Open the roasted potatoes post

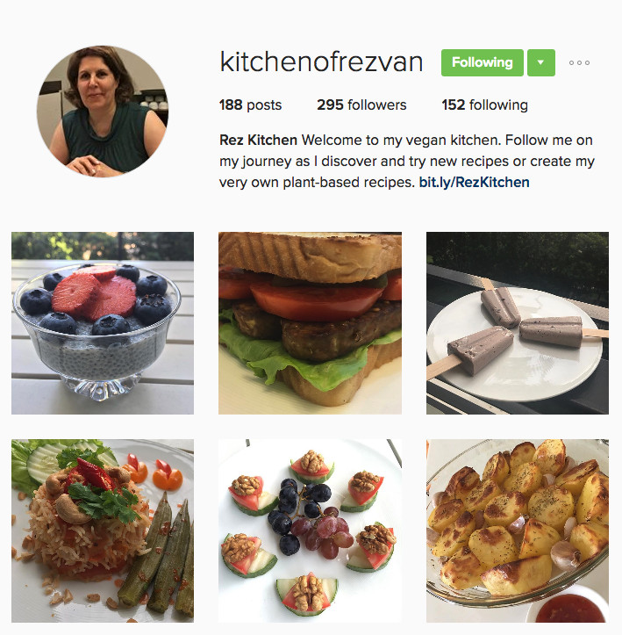[518, 530]
